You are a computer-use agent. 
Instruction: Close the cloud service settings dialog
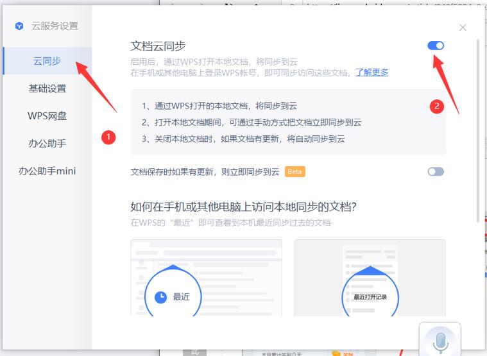click(x=463, y=28)
